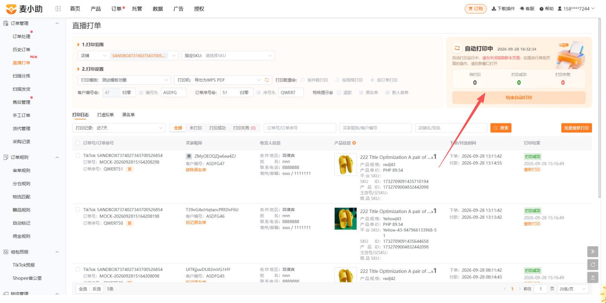
Task: Click the note icon beside QWERT51
Action: 130,169
